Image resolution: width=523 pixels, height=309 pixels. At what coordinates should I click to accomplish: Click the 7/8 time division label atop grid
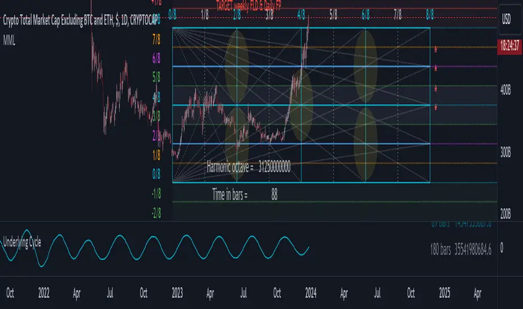pyautogui.click(x=398, y=15)
